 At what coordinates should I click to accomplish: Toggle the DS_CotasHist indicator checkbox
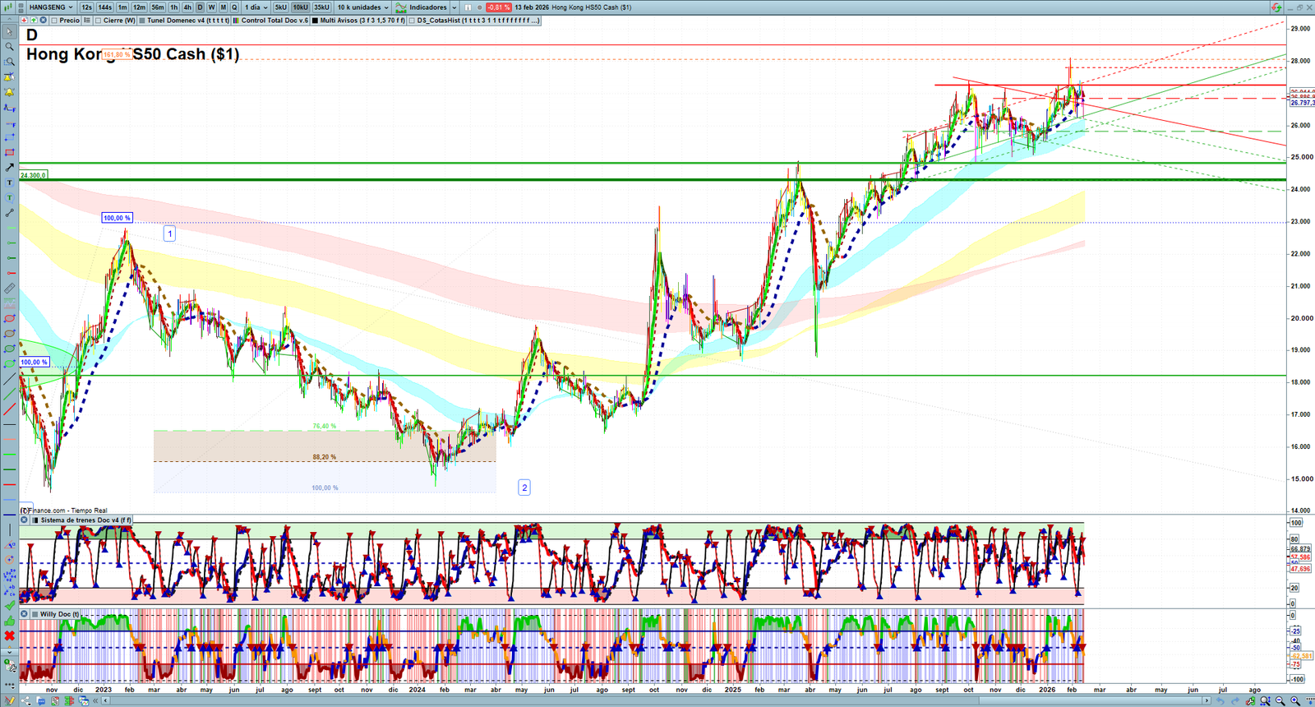point(413,21)
